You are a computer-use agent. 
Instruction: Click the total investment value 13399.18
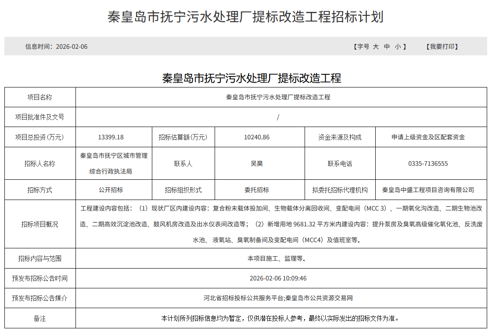111,137
